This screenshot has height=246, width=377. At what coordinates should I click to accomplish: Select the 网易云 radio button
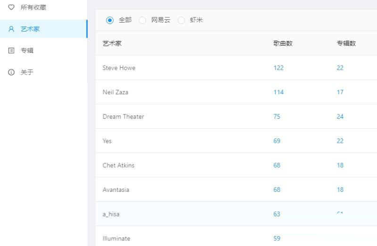[x=142, y=20]
